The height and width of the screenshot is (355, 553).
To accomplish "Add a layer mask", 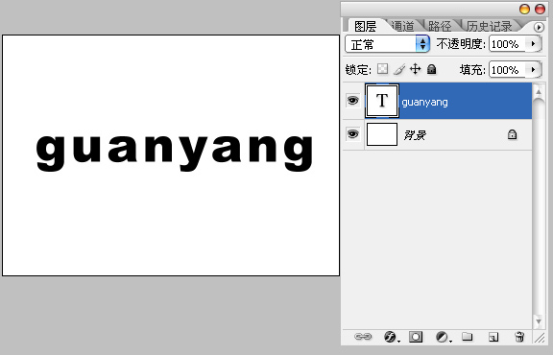I will [x=416, y=337].
